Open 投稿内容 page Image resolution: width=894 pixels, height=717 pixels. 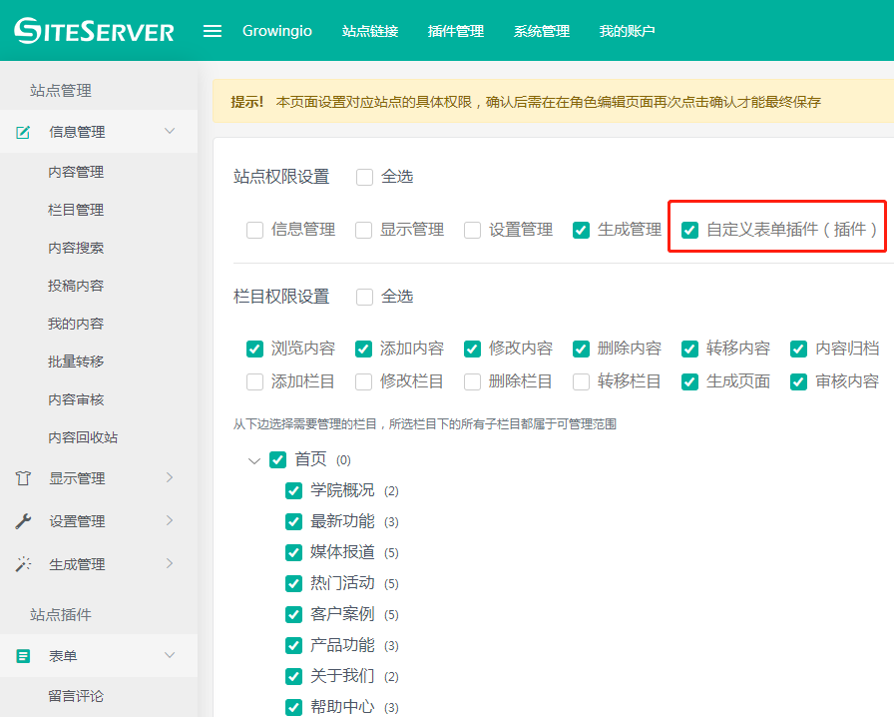coord(76,286)
